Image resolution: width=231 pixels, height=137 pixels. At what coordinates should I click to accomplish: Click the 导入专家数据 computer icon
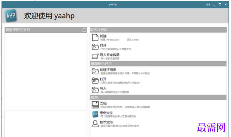(x=95, y=56)
